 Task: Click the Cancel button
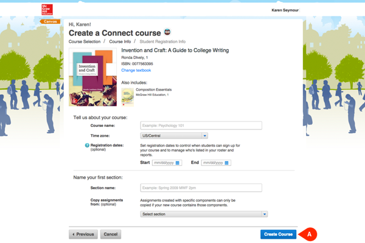click(x=111, y=234)
